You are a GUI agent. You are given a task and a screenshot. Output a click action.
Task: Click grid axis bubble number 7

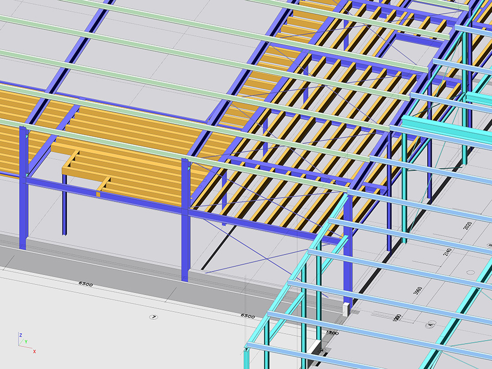pos(153,317)
